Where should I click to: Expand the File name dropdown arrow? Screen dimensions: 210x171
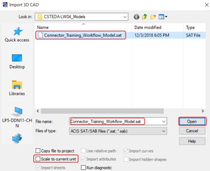(163, 122)
